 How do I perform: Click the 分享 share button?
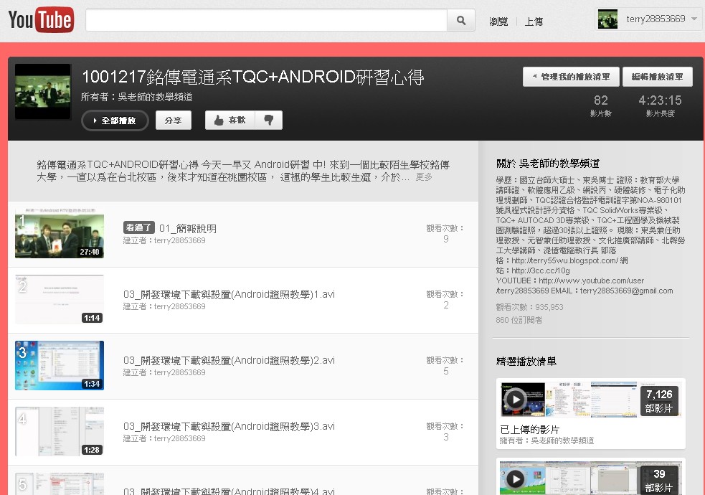pos(173,121)
